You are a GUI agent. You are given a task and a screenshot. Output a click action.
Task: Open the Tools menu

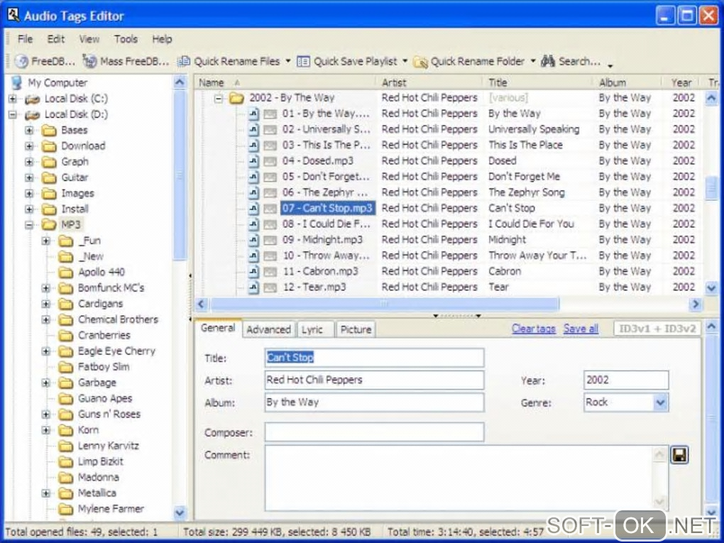(126, 39)
